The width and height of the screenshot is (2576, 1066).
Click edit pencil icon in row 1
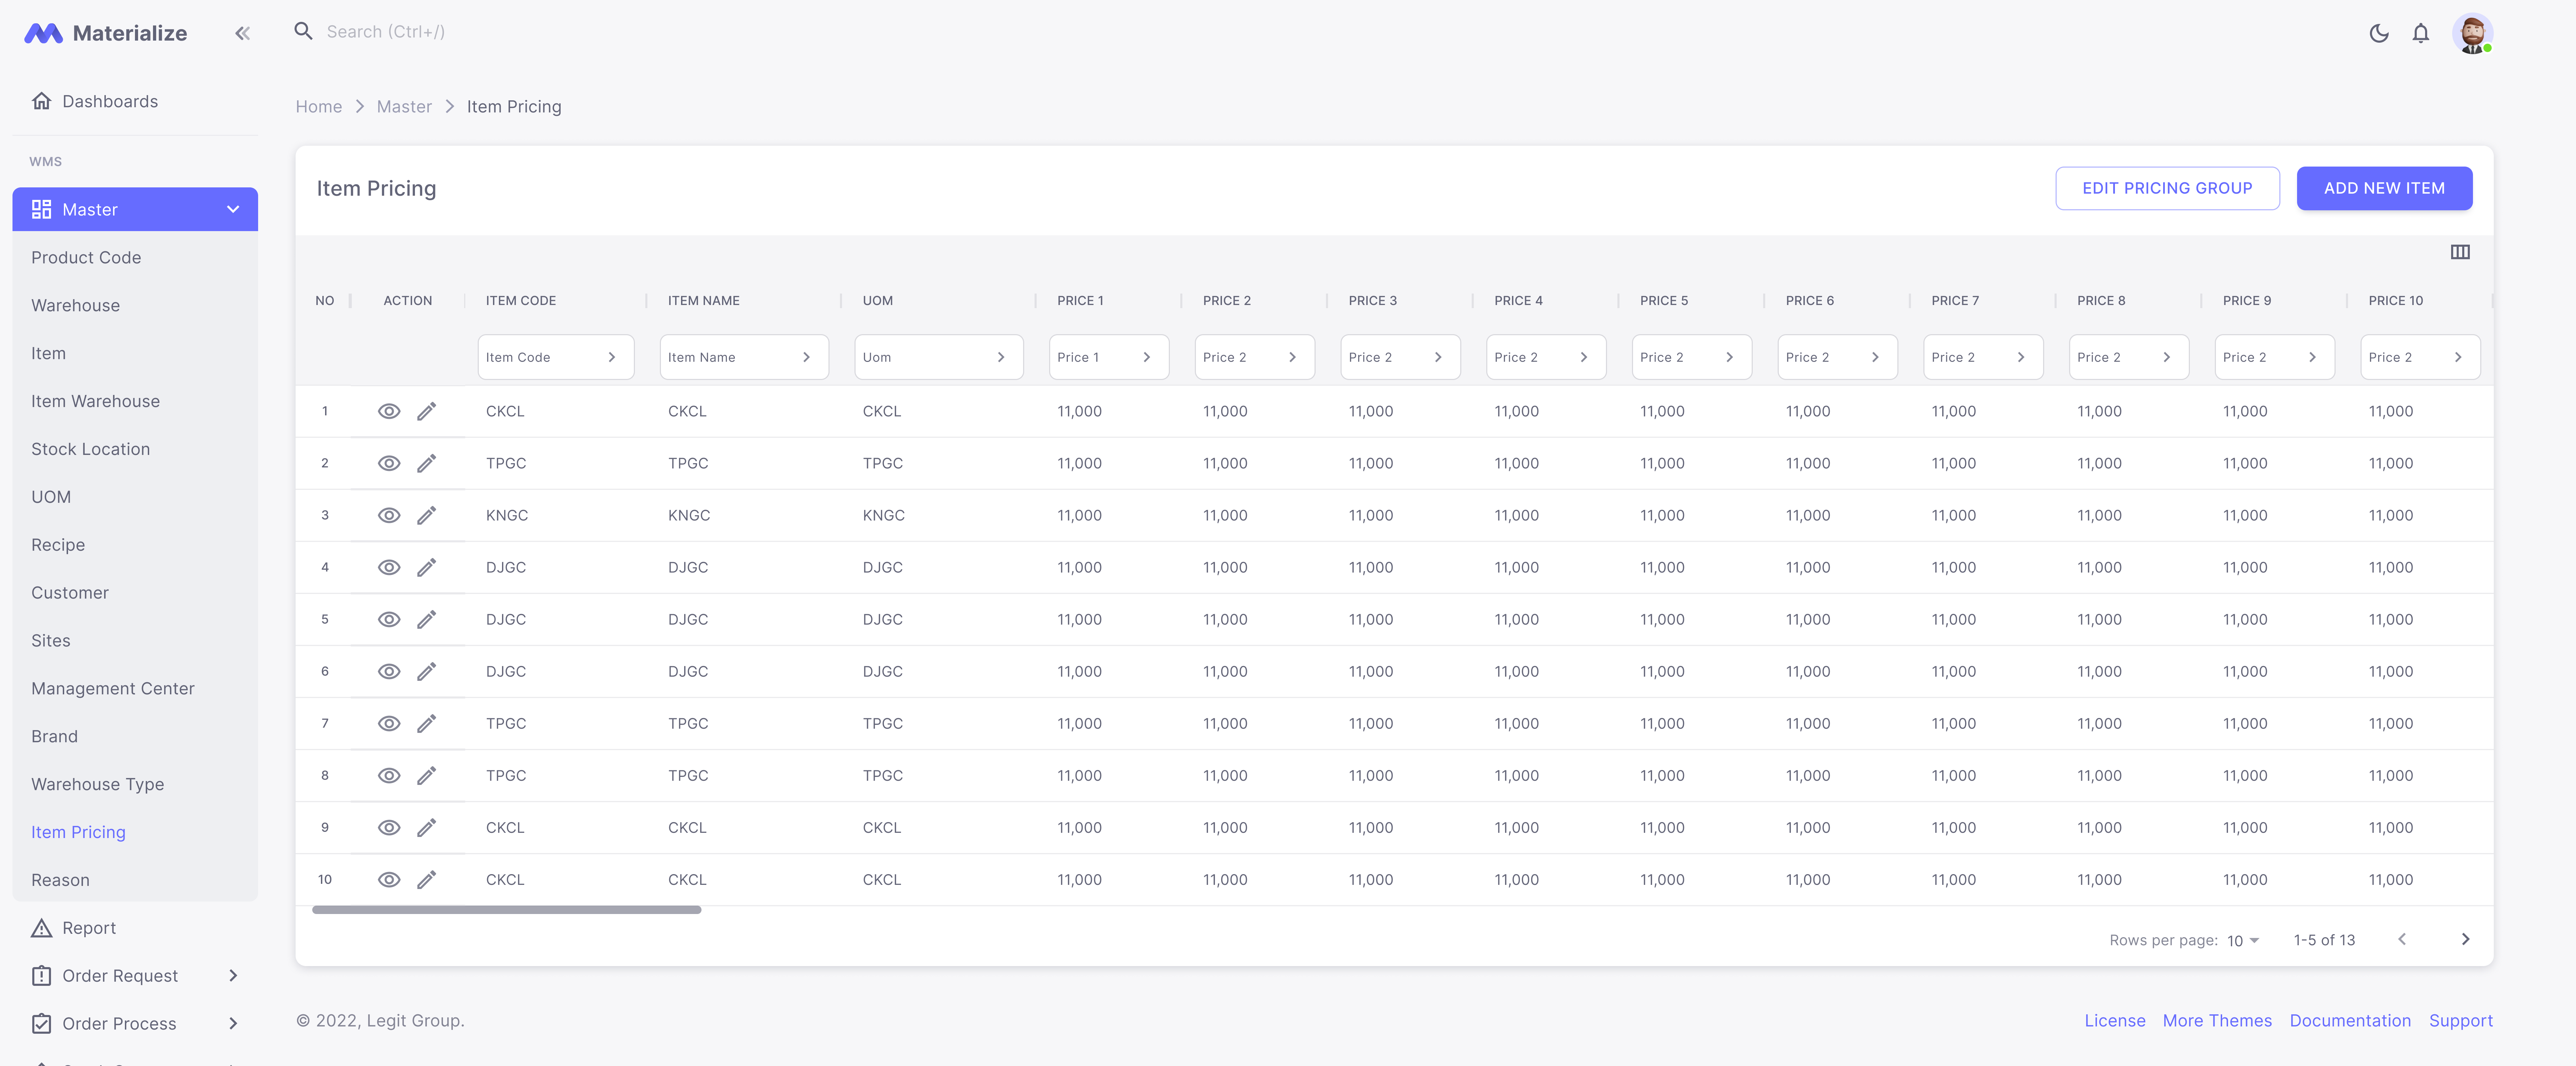(x=426, y=411)
